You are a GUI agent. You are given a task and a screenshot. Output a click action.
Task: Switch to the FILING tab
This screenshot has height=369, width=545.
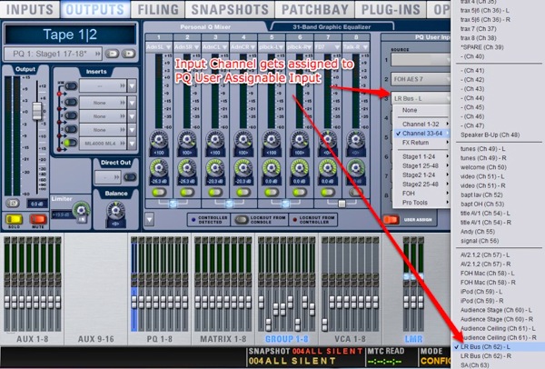[x=158, y=9]
